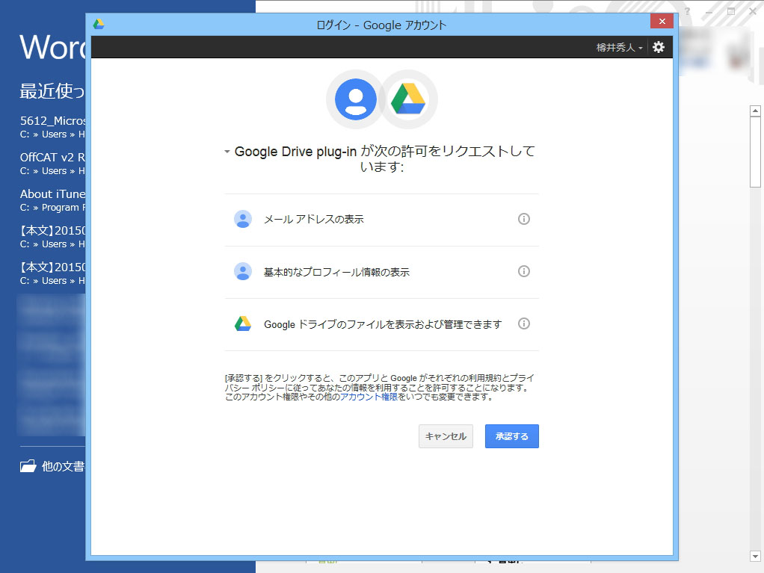Click the blue profile avatar icon

pos(355,99)
